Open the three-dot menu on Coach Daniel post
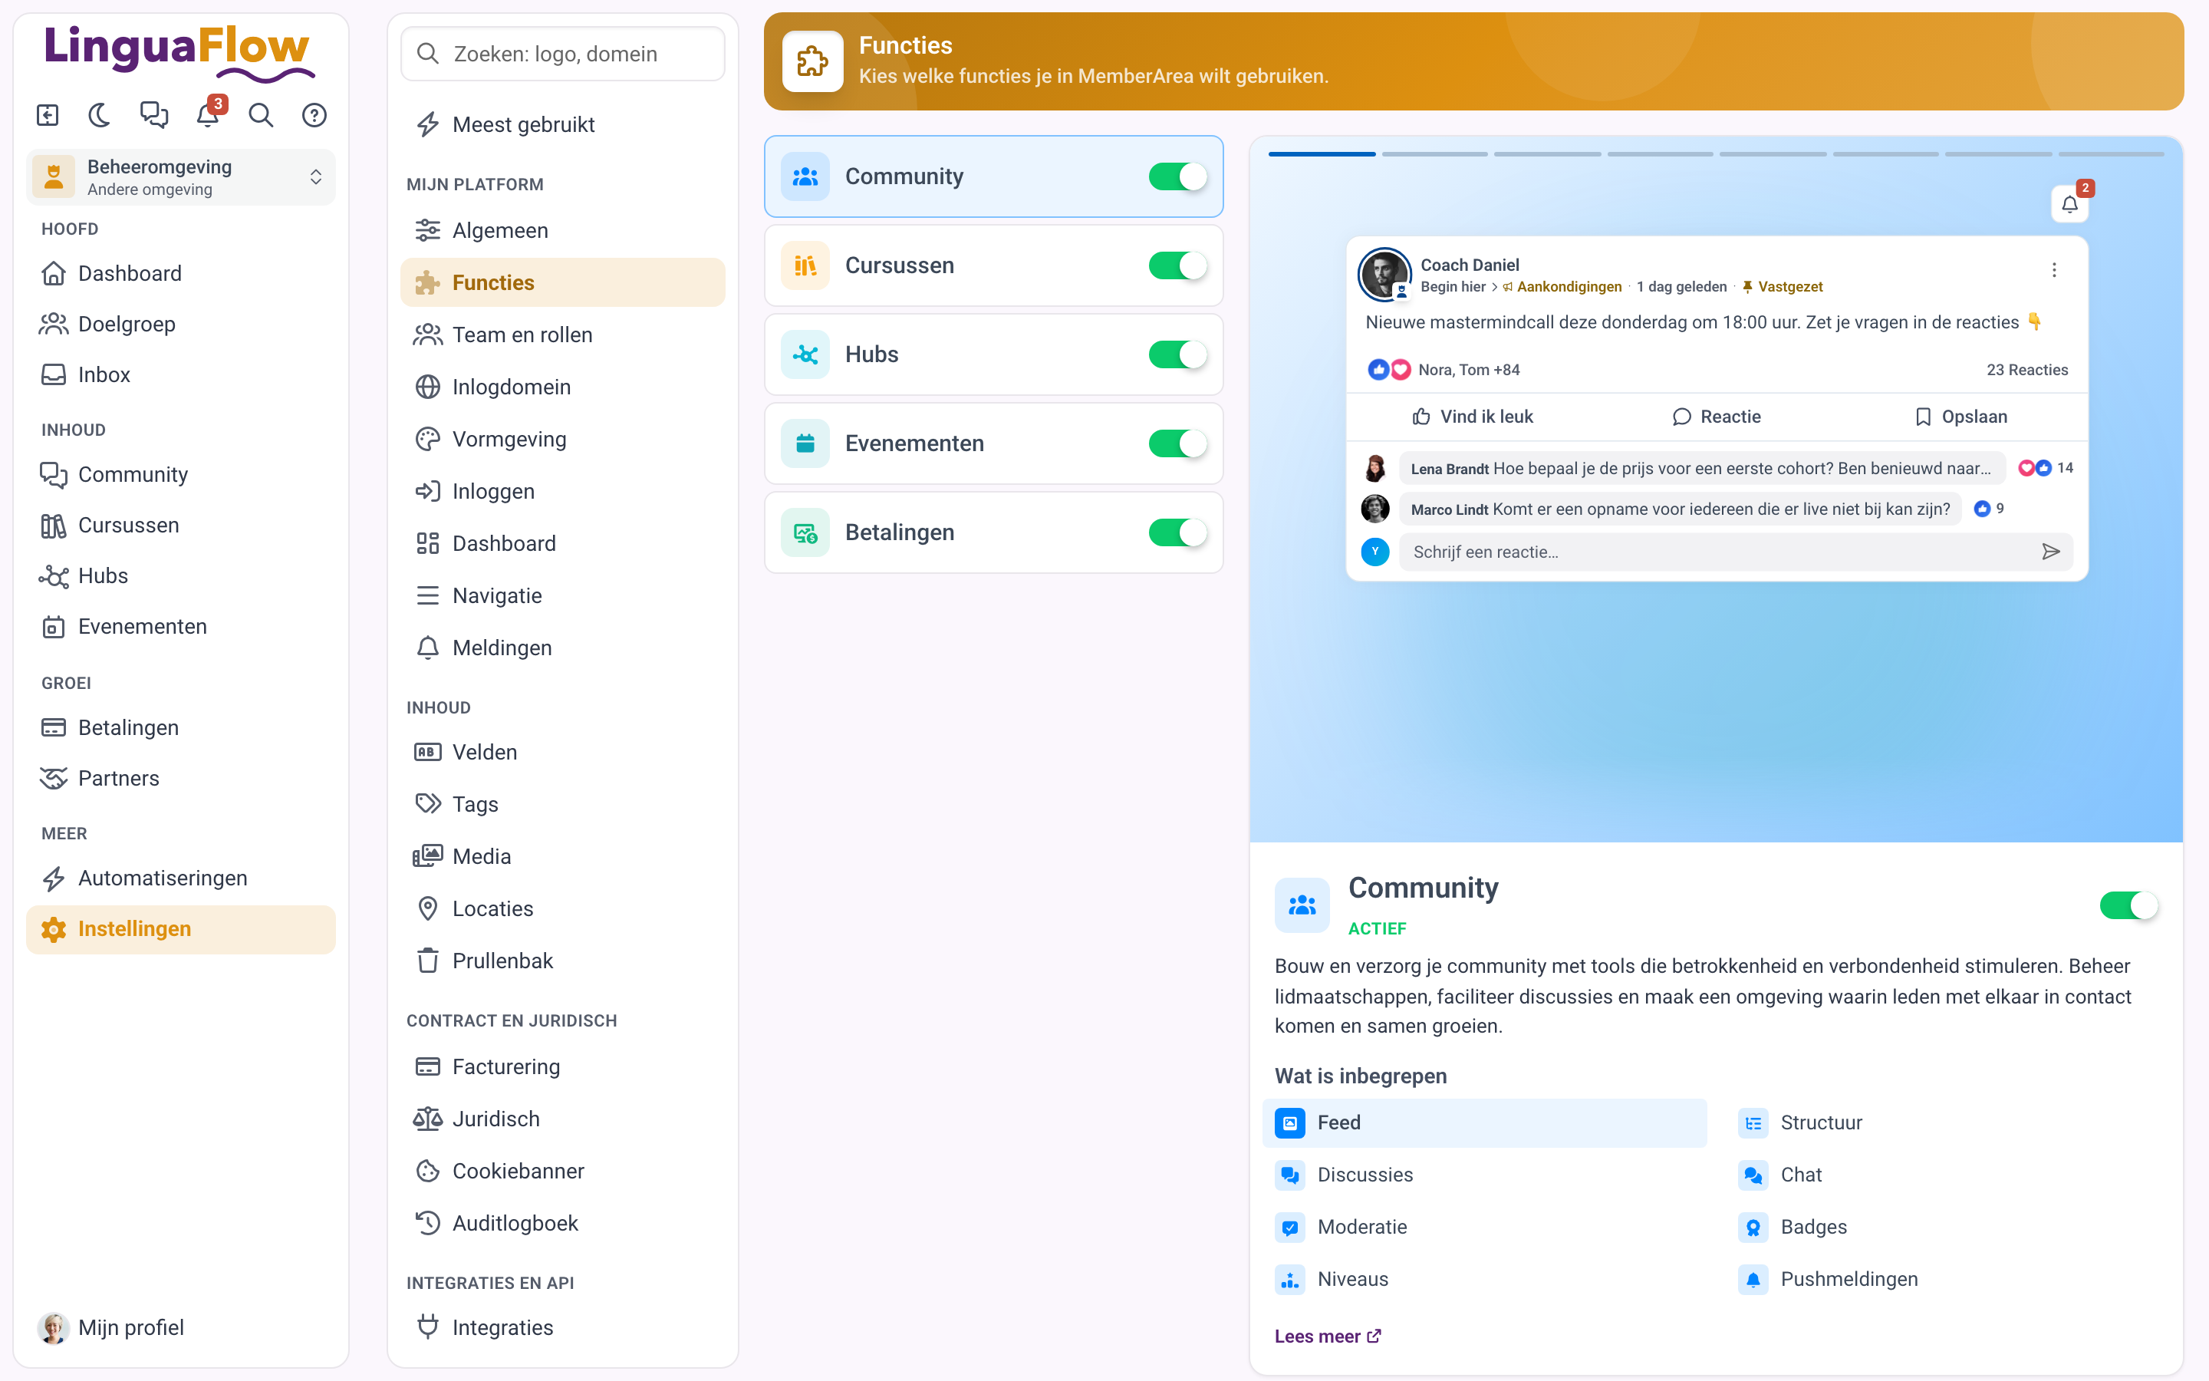Screen dimensions: 2209x1381 click(x=2054, y=270)
